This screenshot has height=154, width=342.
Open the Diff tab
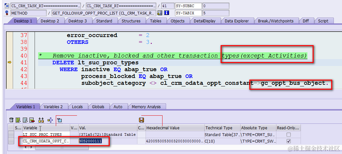305,21
